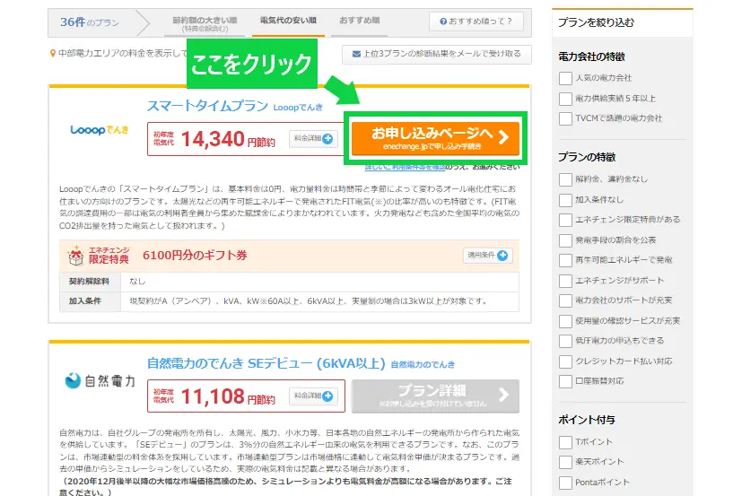Select 再生可能エネルギーで発電 checkbox
Image resolution: width=733 pixels, height=496 pixels.
tap(565, 260)
